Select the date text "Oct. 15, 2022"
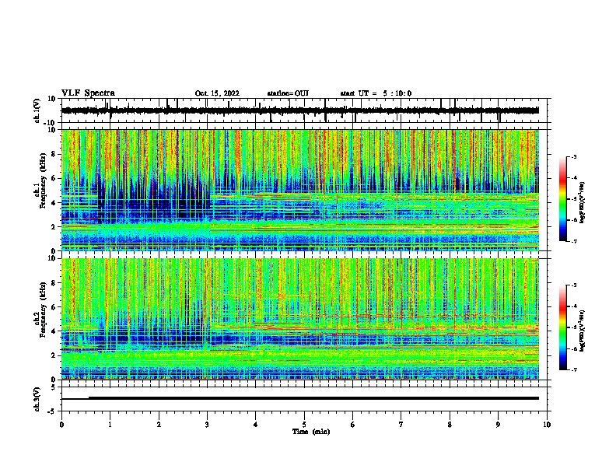The width and height of the screenshot is (616, 476). point(217,93)
